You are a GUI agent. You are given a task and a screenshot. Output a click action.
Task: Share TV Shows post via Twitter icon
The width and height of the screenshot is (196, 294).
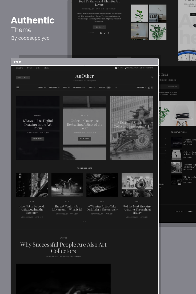tap(105, 33)
